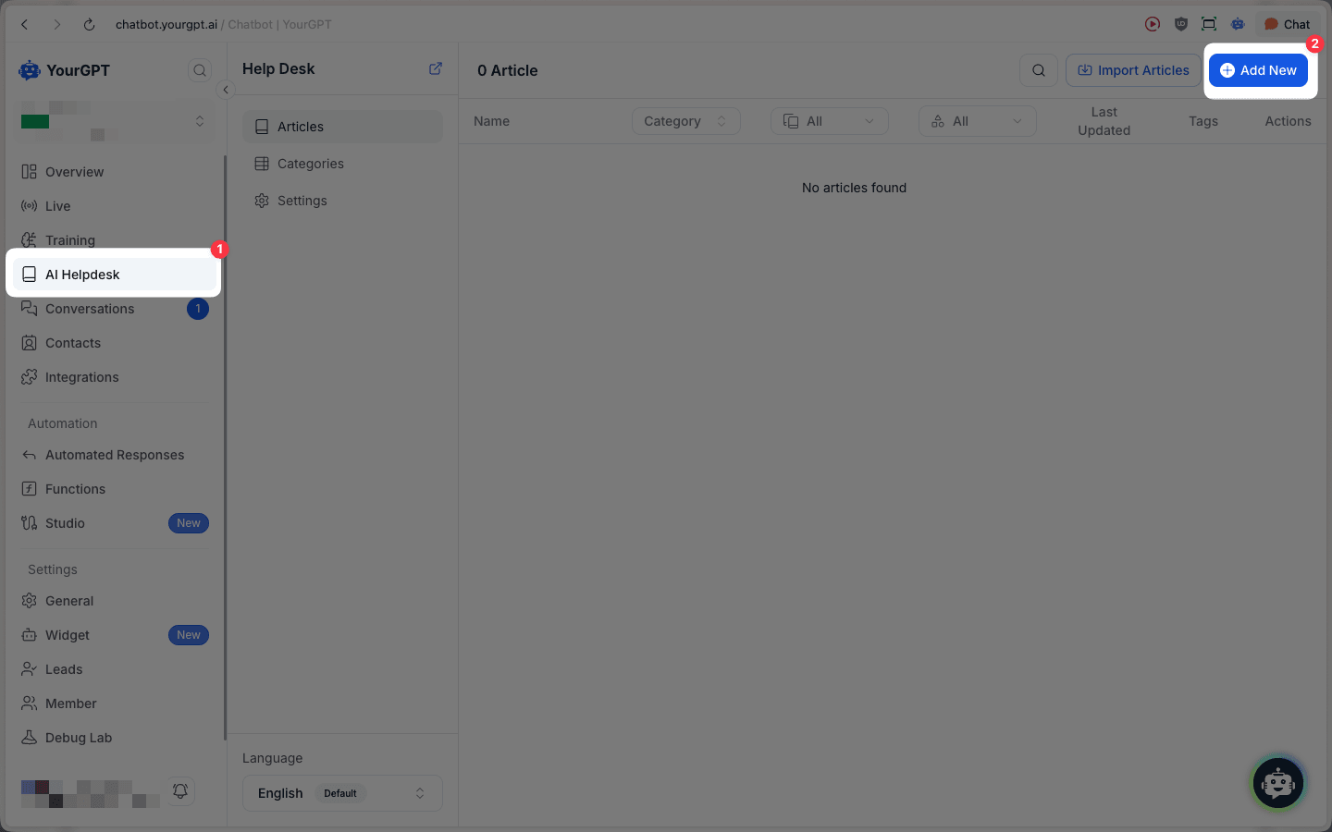This screenshot has width=1332, height=832.
Task: Click the article search magnifier icon
Action: (1039, 70)
